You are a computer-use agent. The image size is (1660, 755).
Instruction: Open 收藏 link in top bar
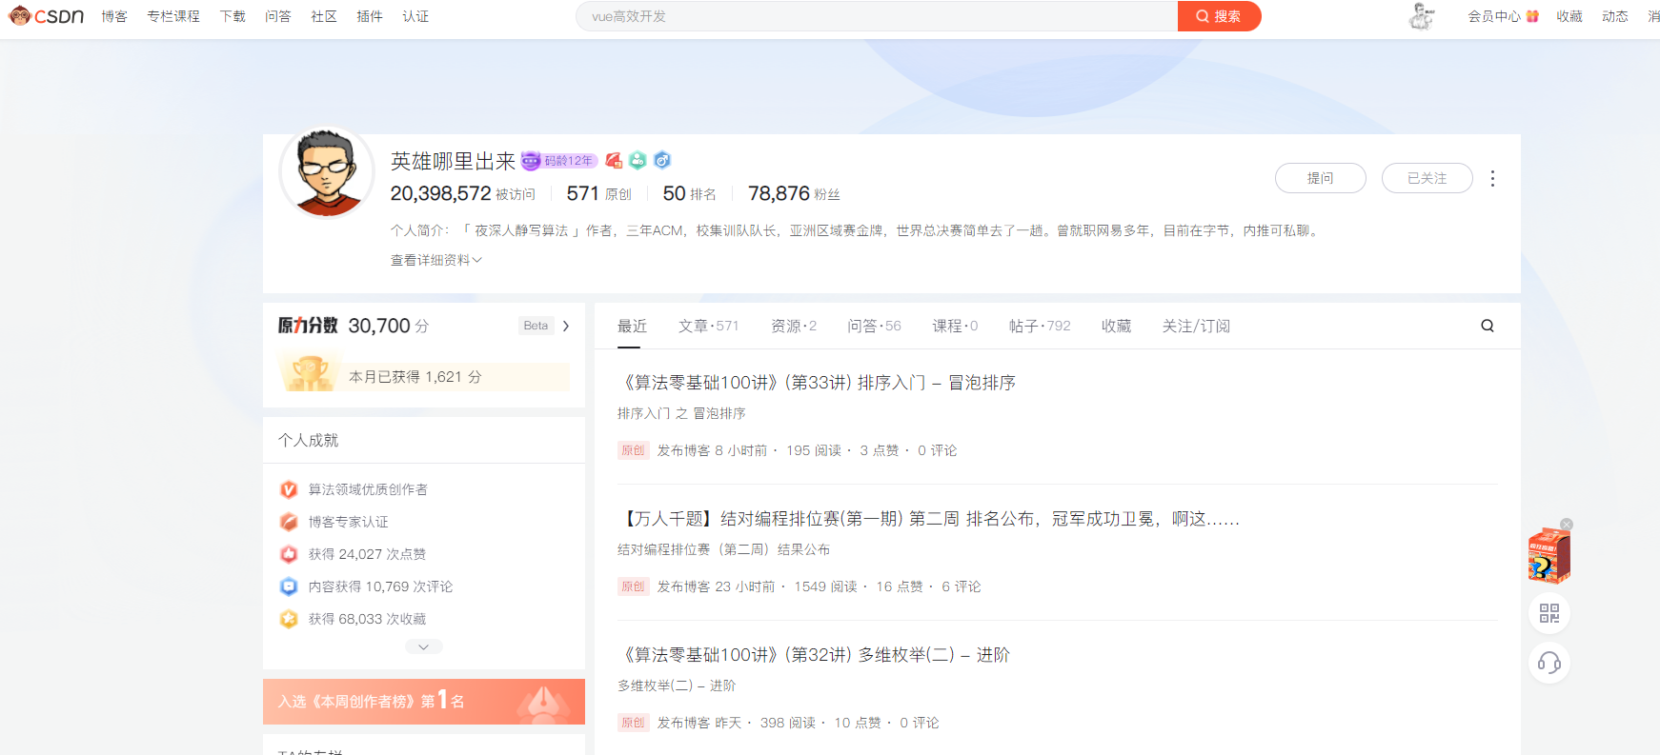[x=1569, y=16]
